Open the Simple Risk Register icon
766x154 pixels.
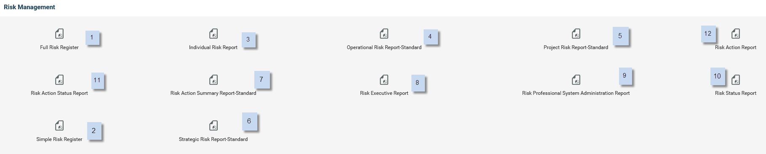[59, 125]
